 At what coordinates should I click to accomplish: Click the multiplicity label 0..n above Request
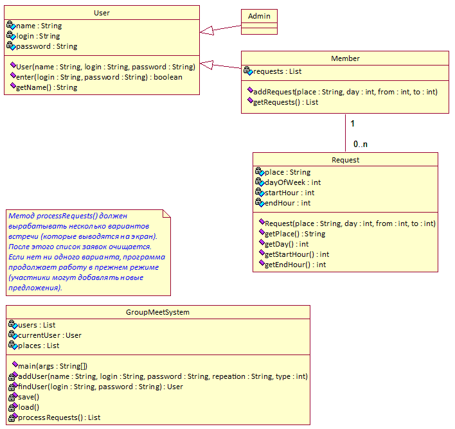pyautogui.click(x=361, y=144)
